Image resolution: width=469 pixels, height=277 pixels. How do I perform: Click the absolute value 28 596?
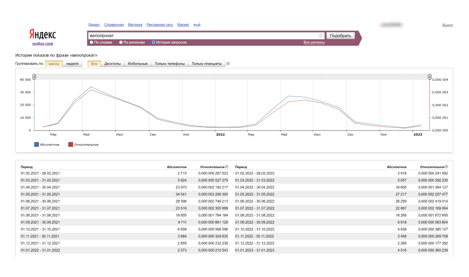[x=181, y=201]
